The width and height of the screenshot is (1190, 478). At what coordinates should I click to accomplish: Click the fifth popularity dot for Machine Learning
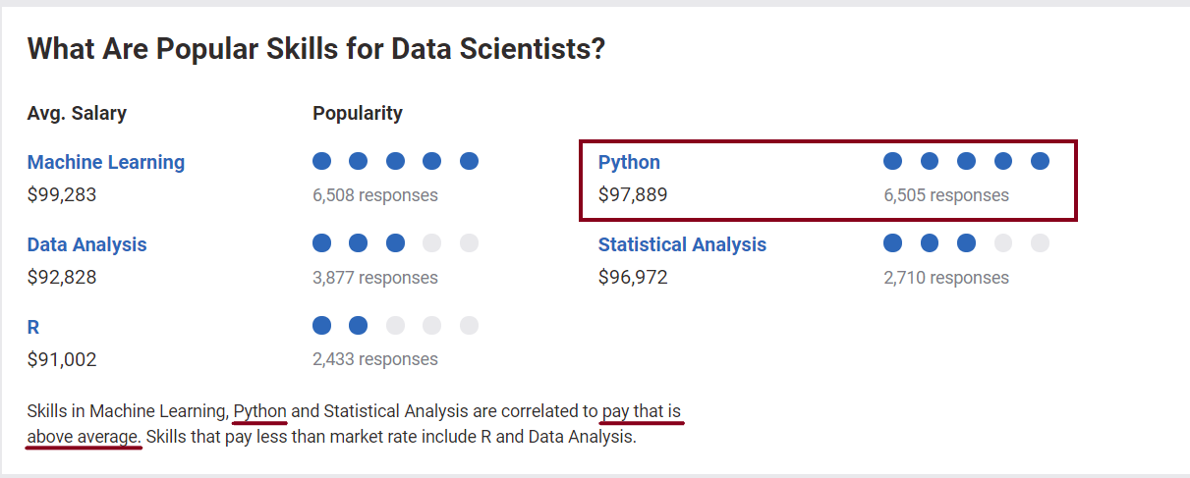coord(469,161)
